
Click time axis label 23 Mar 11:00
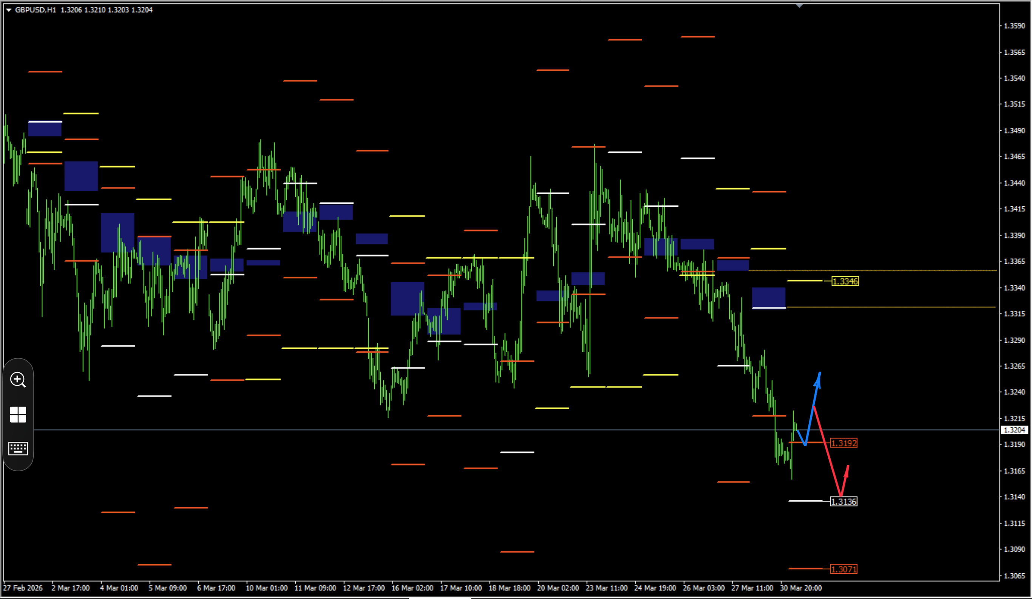[607, 588]
